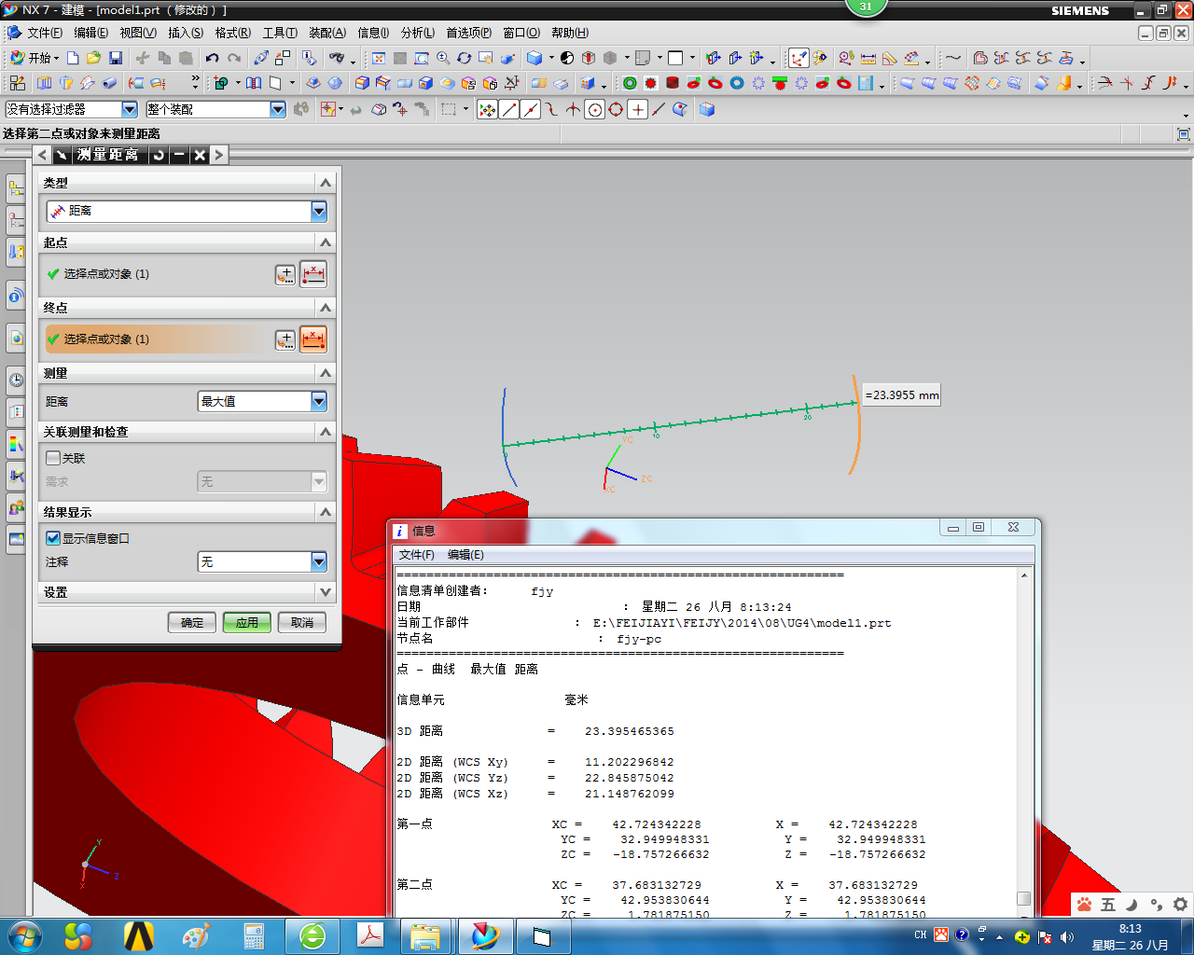1194x955 pixels.
Task: Click the volume tray icon
Action: pyautogui.click(x=1067, y=936)
